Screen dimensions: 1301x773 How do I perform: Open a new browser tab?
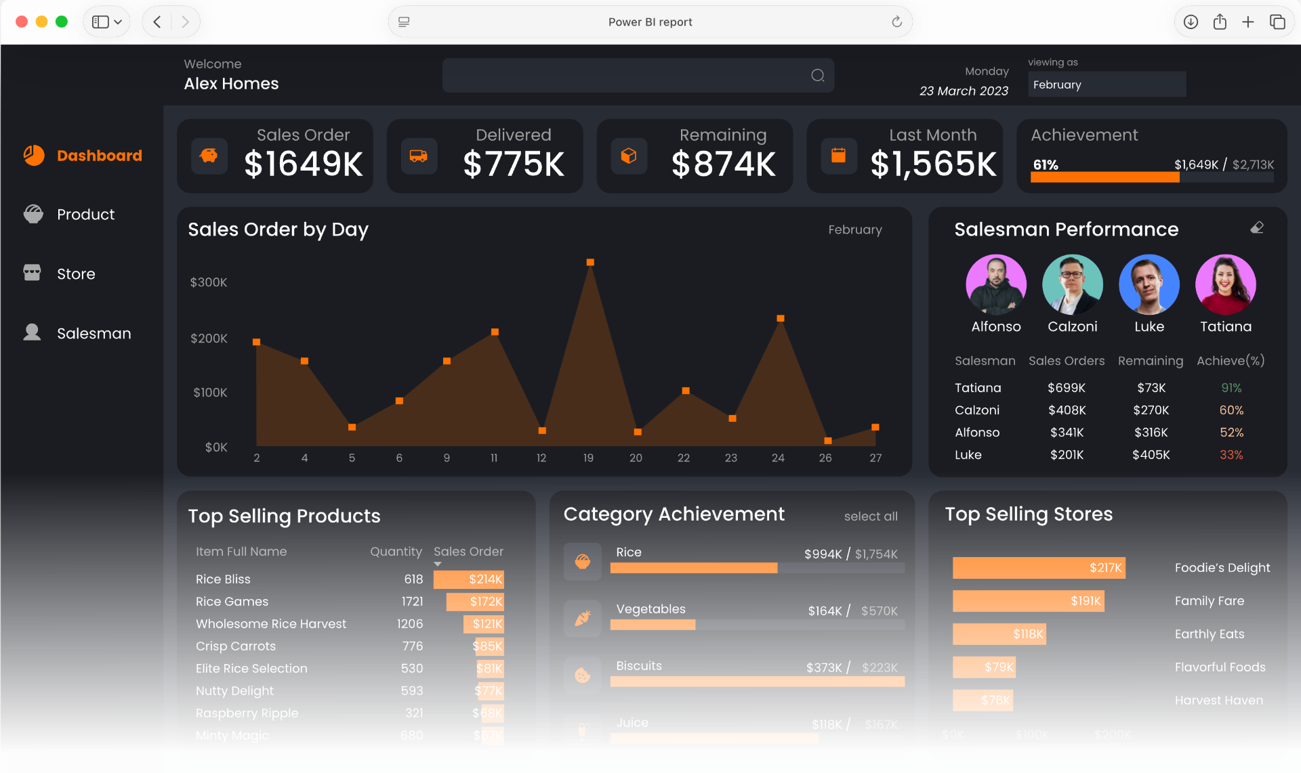1248,22
